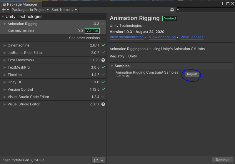Remove the Animation Rigging package
235x164 pixels.
coord(222,160)
